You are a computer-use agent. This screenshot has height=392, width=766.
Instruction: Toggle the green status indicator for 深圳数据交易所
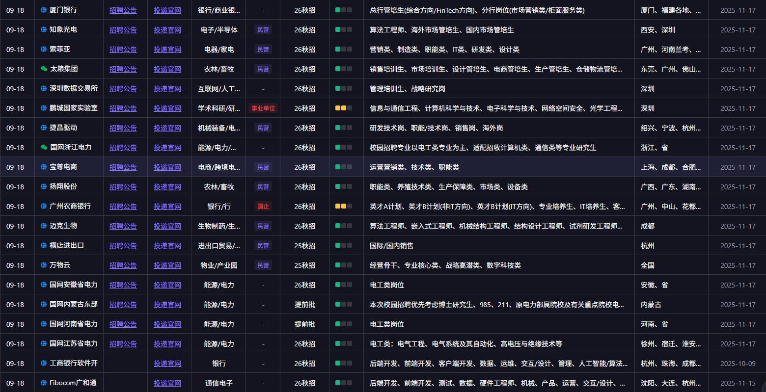tap(337, 88)
